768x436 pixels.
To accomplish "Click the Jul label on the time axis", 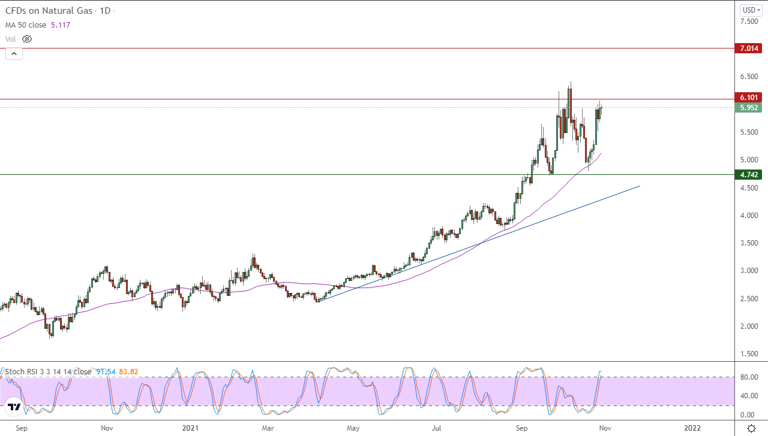I will pos(436,428).
